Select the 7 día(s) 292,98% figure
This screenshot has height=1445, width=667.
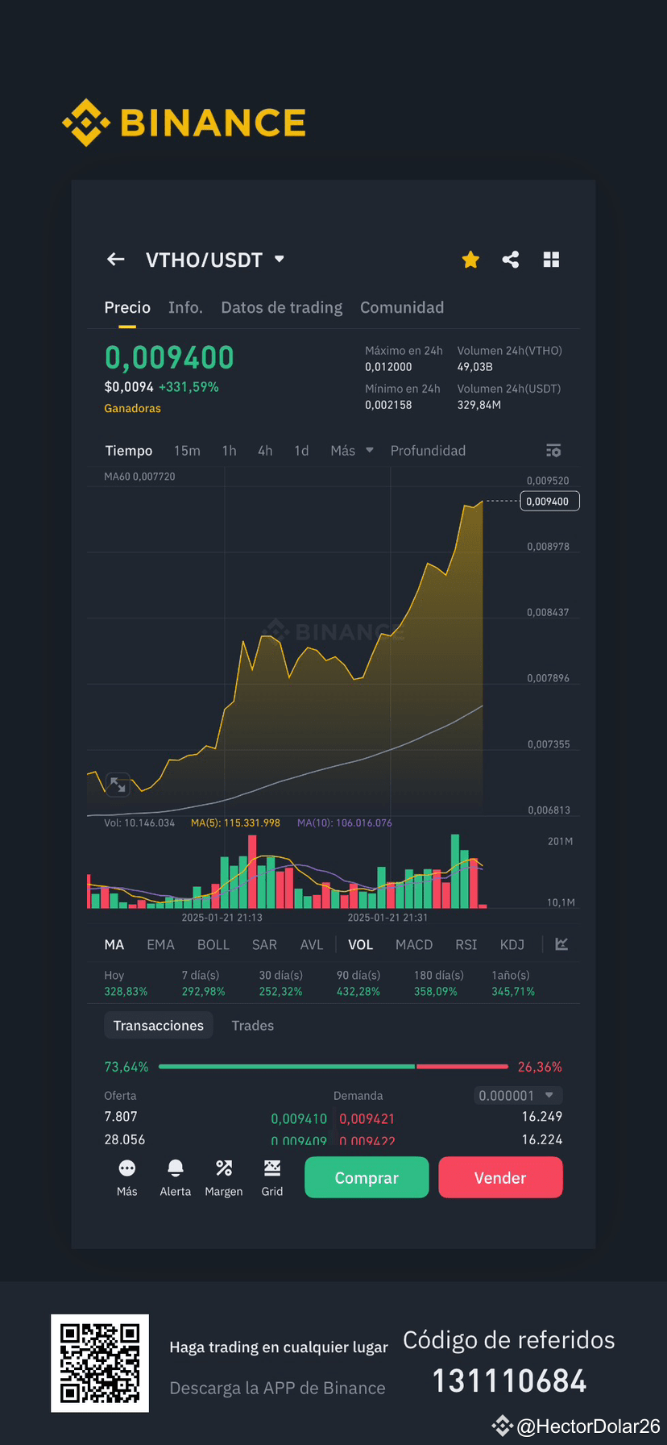tap(203, 983)
